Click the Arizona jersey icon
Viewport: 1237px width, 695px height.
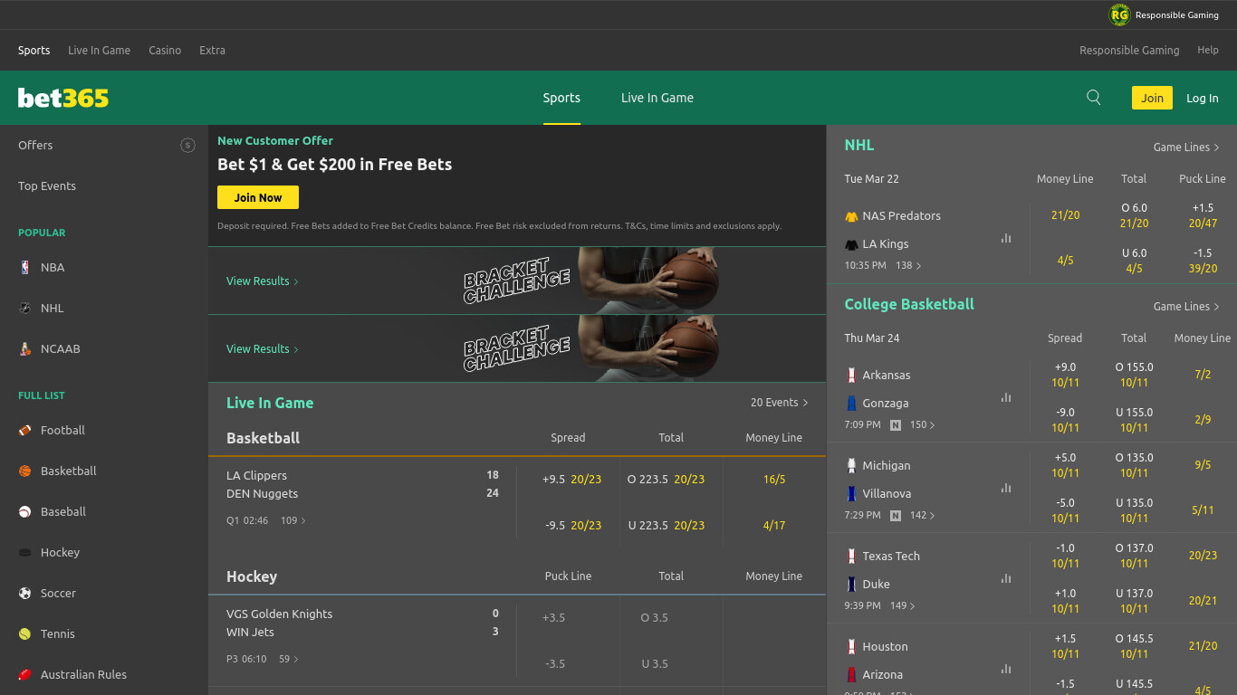click(x=851, y=674)
